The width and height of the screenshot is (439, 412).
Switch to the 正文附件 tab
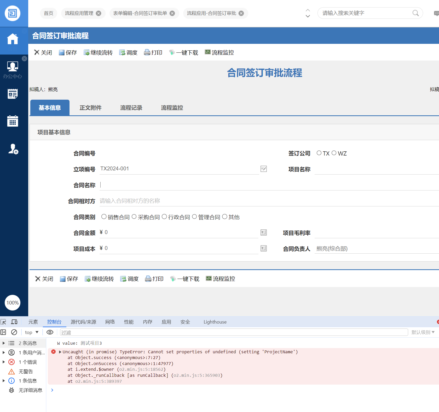(x=90, y=108)
